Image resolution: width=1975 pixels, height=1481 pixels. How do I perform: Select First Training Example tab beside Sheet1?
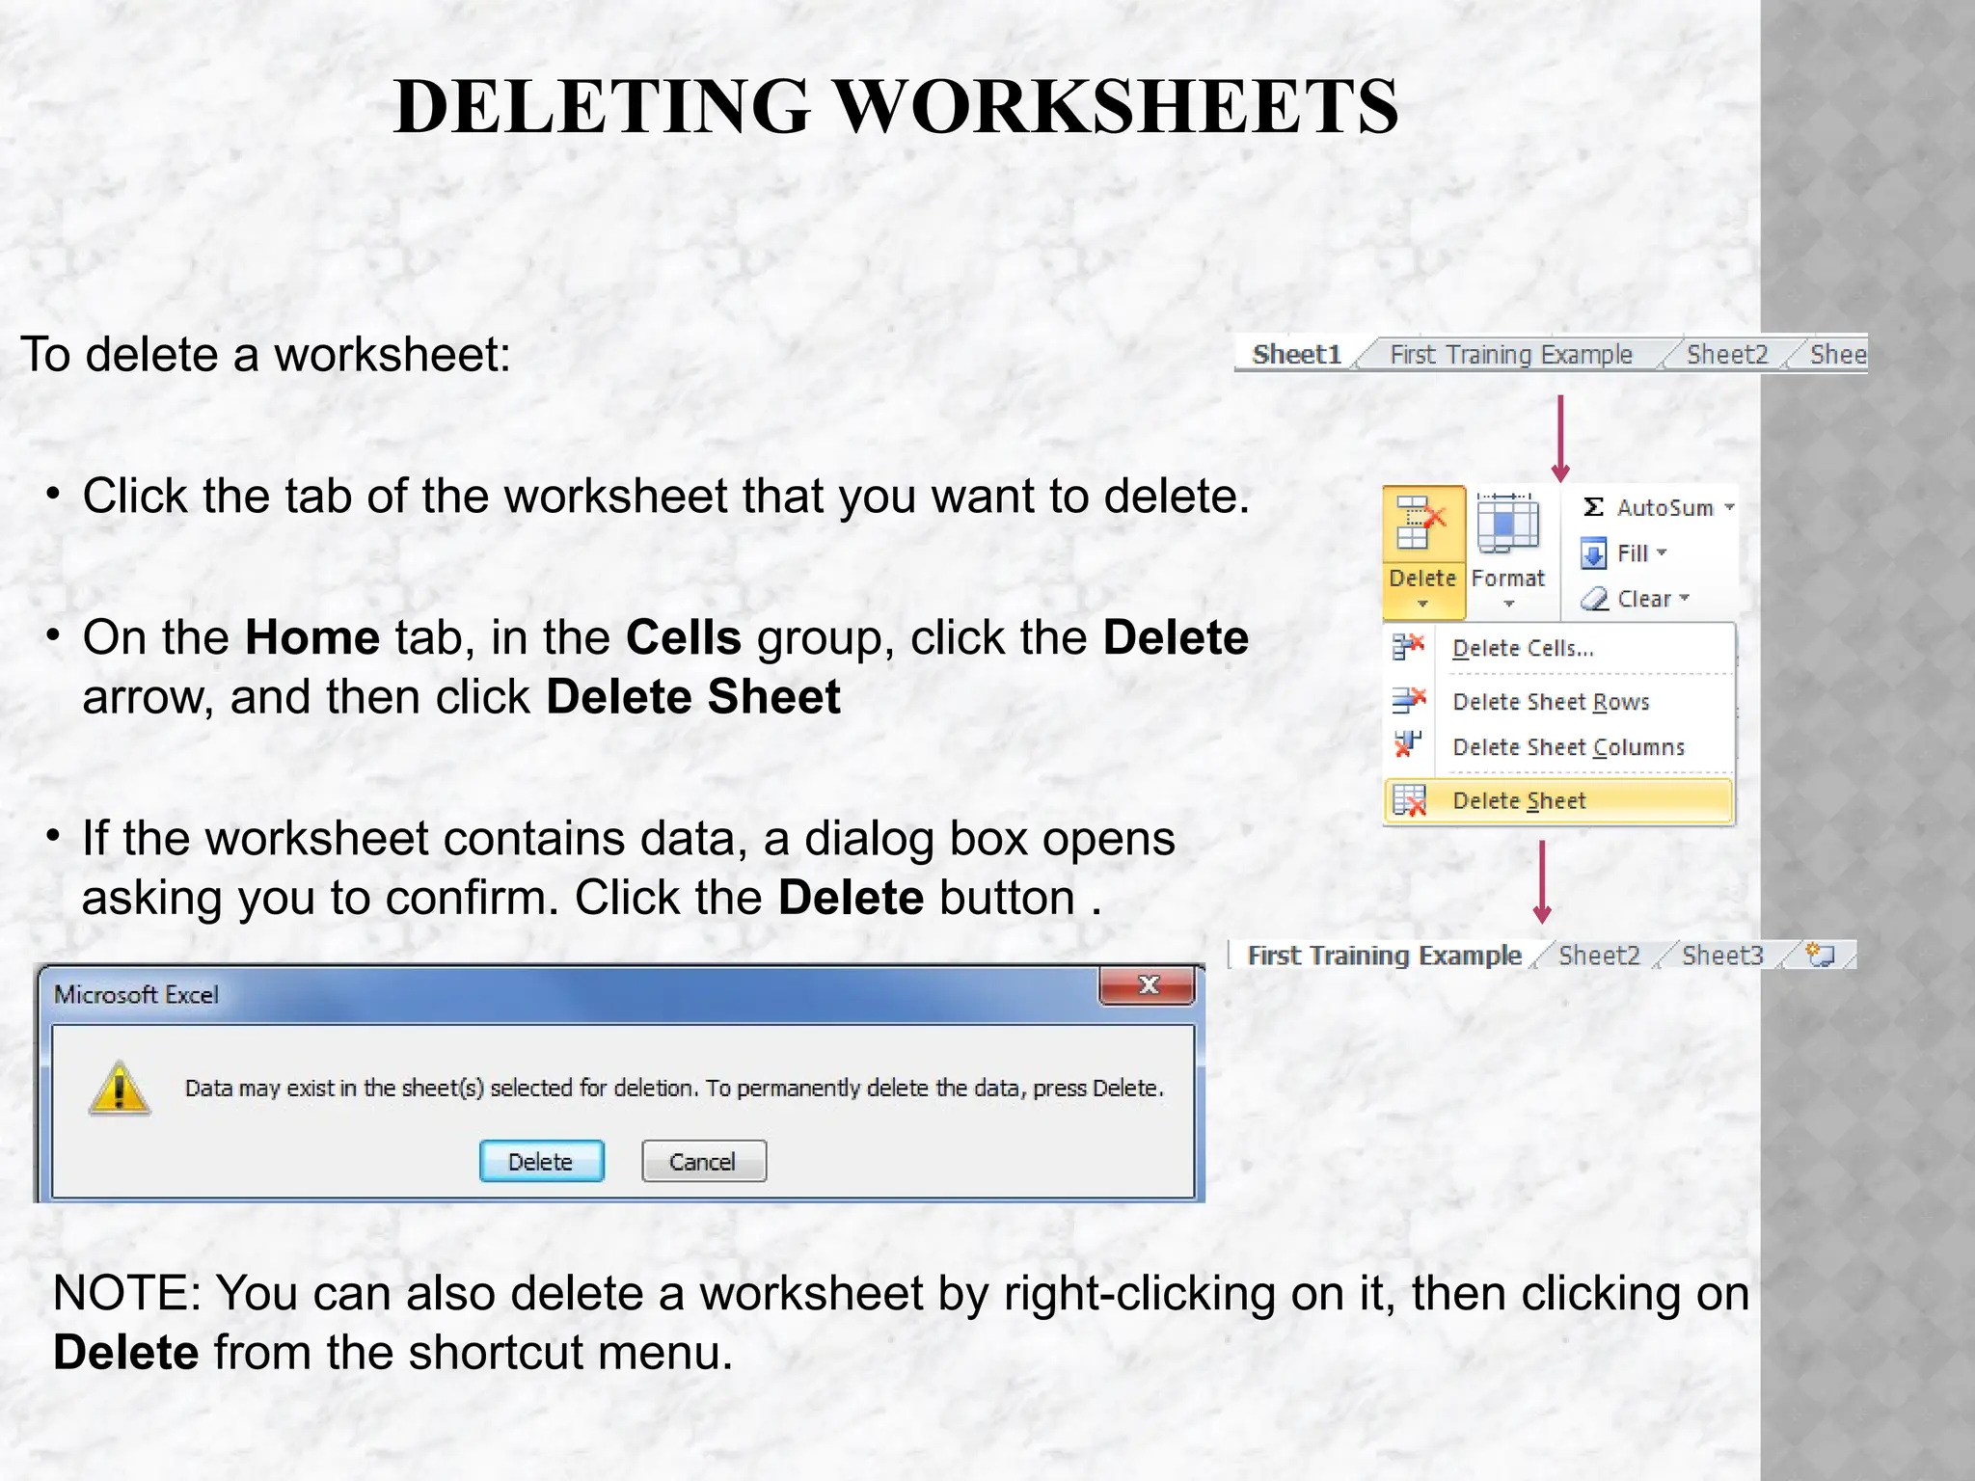click(1511, 355)
